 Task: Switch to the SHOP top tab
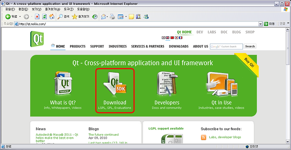[250, 32]
